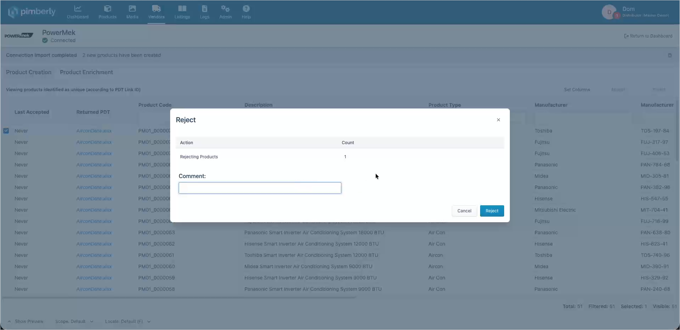
Task: Close the Reject dialog with X
Action: [x=499, y=120]
